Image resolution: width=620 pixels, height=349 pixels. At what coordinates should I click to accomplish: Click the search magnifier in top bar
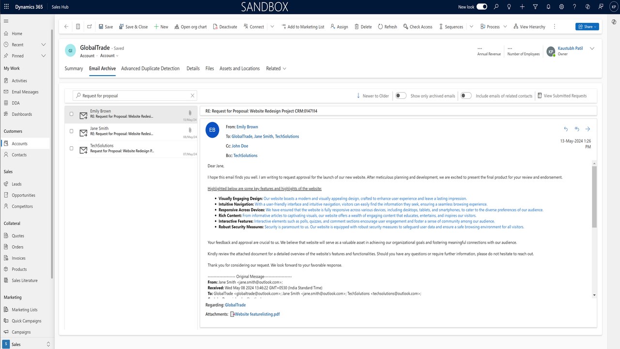pos(496,7)
